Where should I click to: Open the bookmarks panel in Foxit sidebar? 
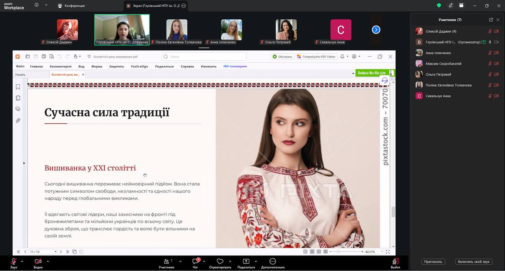18,87
